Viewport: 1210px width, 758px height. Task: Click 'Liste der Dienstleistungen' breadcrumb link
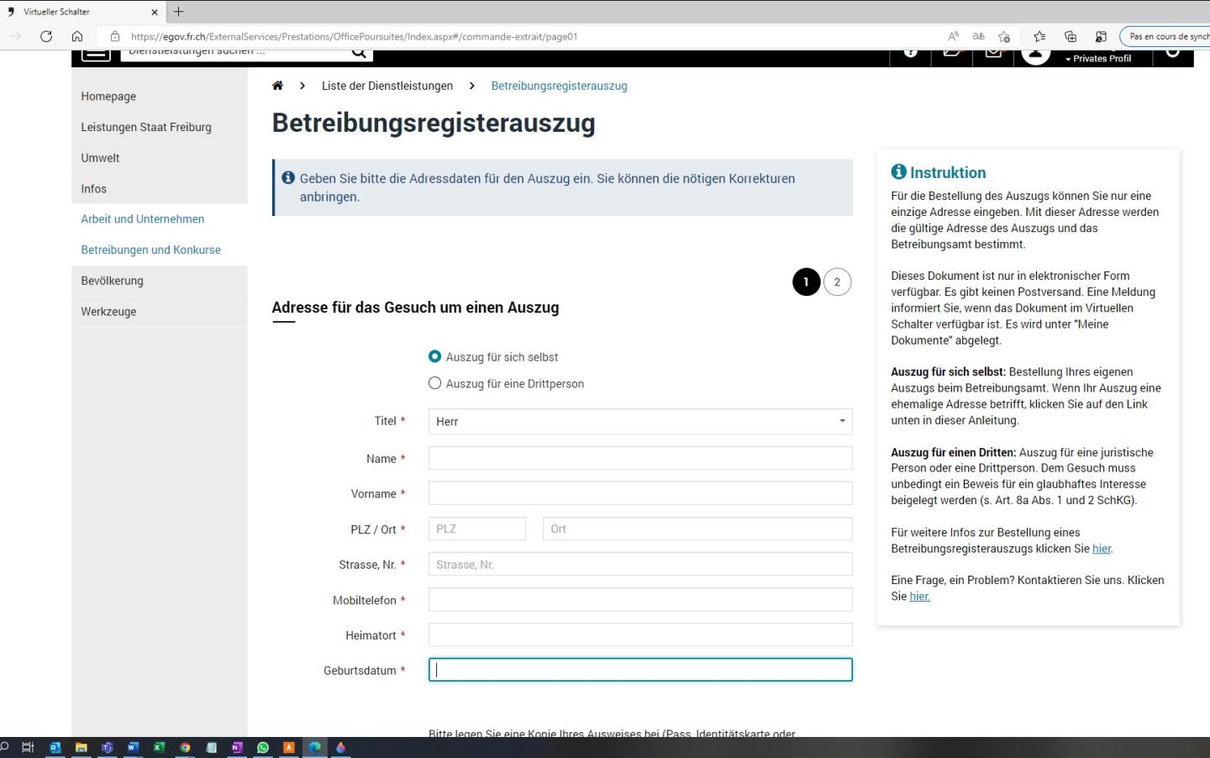pos(387,86)
